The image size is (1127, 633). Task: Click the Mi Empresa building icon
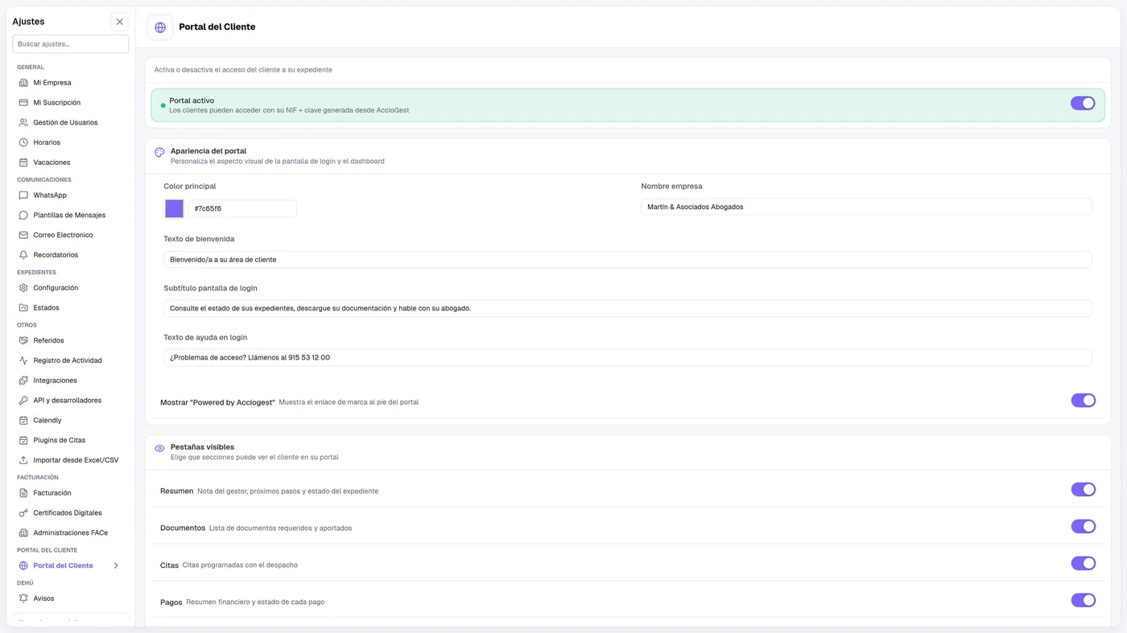[23, 83]
